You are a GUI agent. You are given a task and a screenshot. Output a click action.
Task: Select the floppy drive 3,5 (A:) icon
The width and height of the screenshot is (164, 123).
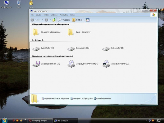[x=36, y=64]
